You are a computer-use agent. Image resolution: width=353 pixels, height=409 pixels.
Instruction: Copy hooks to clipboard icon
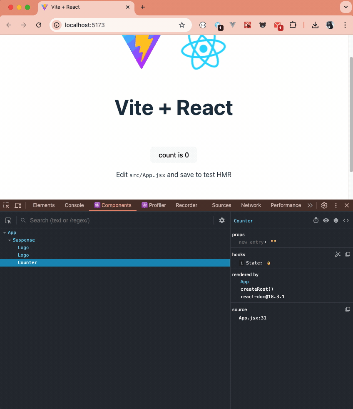click(x=348, y=254)
